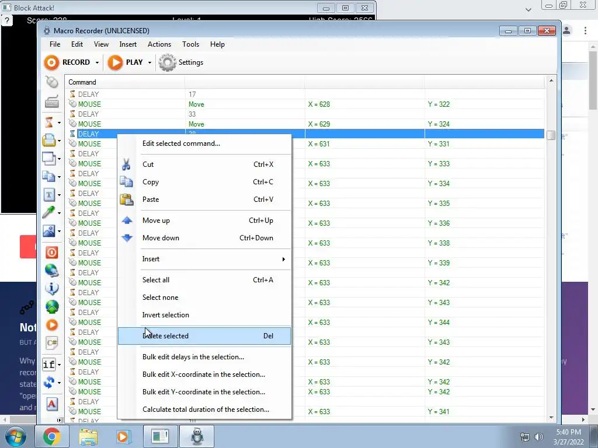
Task: Click the open-file folder icon in the sidebar
Action: (49, 140)
